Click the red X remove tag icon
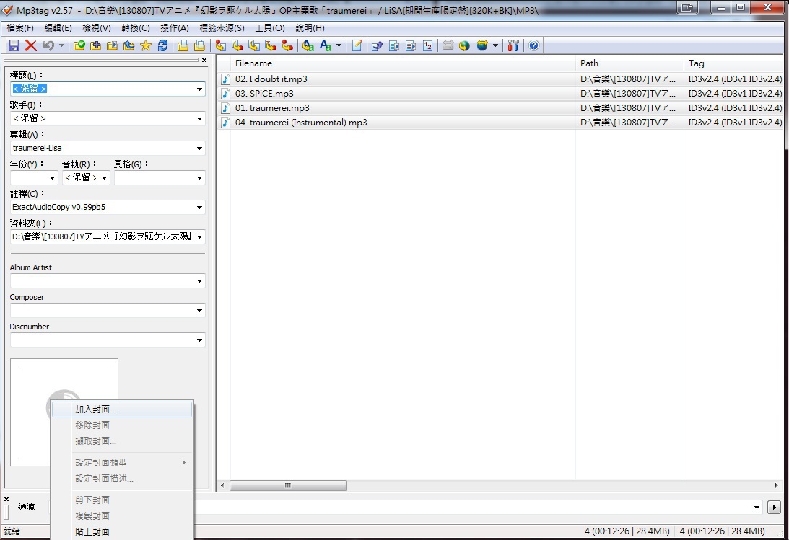 coord(31,45)
